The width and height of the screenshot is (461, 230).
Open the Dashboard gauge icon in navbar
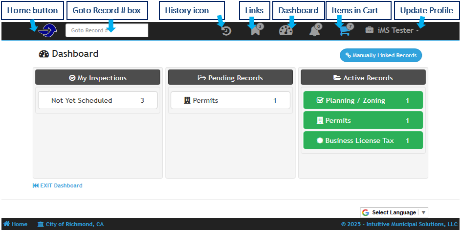click(x=286, y=31)
